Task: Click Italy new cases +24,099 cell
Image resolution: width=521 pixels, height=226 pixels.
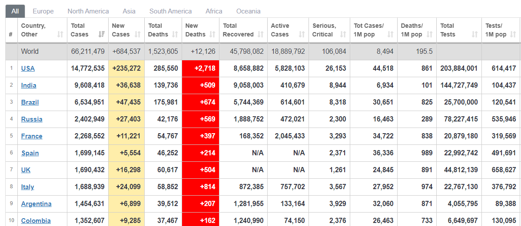Action: click(x=126, y=187)
